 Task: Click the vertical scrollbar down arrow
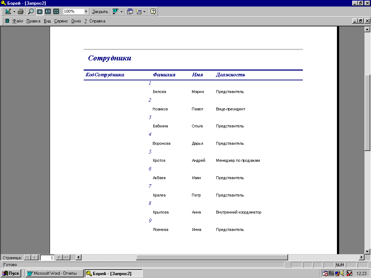point(367,251)
